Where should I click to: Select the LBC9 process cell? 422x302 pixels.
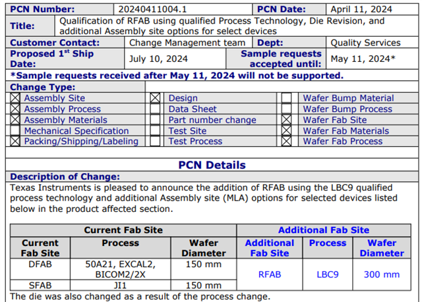point(327,274)
